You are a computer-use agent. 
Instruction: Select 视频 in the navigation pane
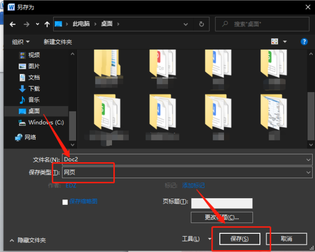click(34, 55)
